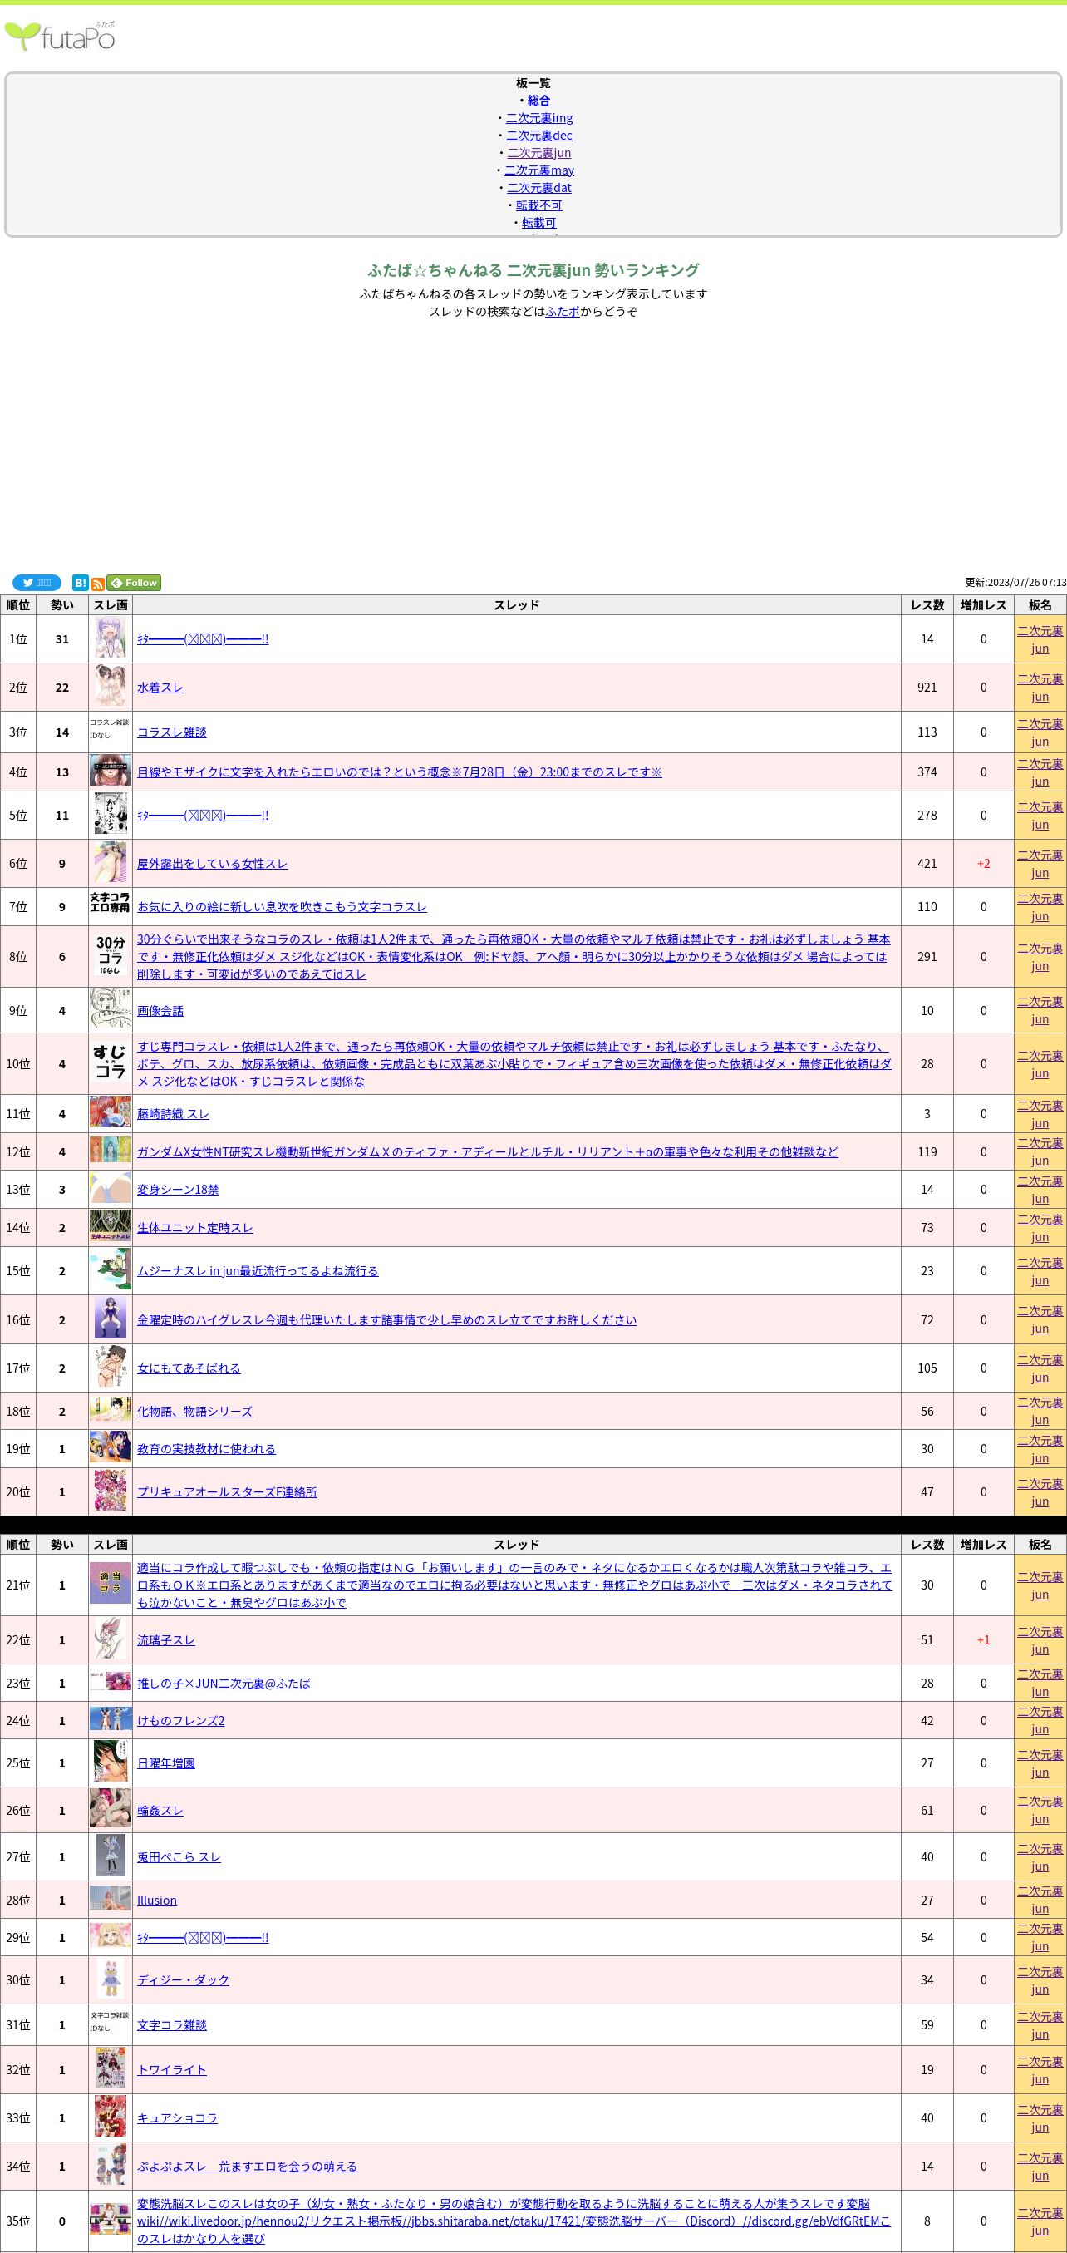Open ディジー・ダック link

coord(183,1980)
